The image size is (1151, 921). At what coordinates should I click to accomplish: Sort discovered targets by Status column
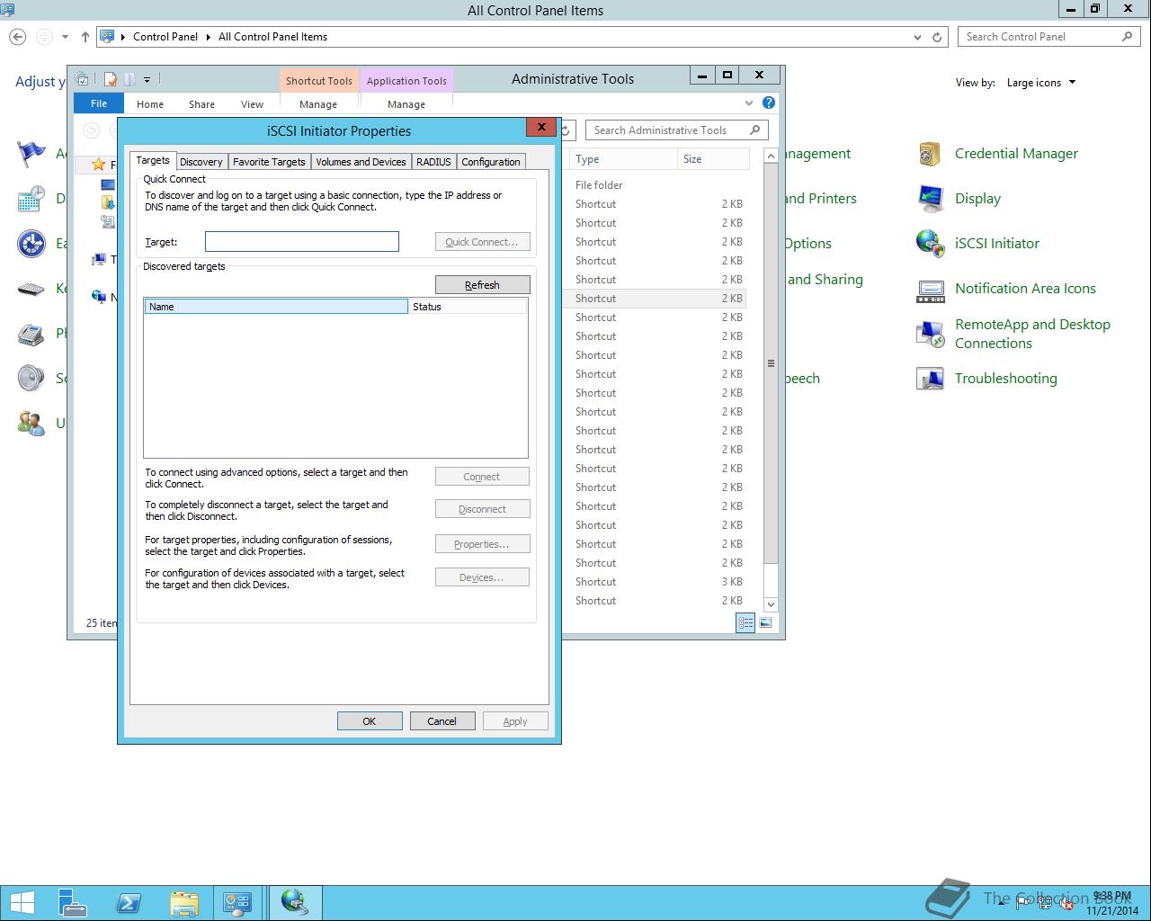tap(468, 307)
